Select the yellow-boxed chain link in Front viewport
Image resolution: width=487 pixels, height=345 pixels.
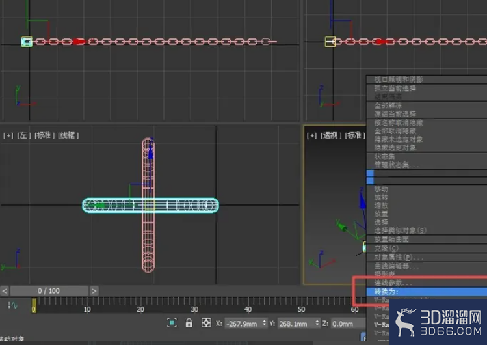[330, 42]
